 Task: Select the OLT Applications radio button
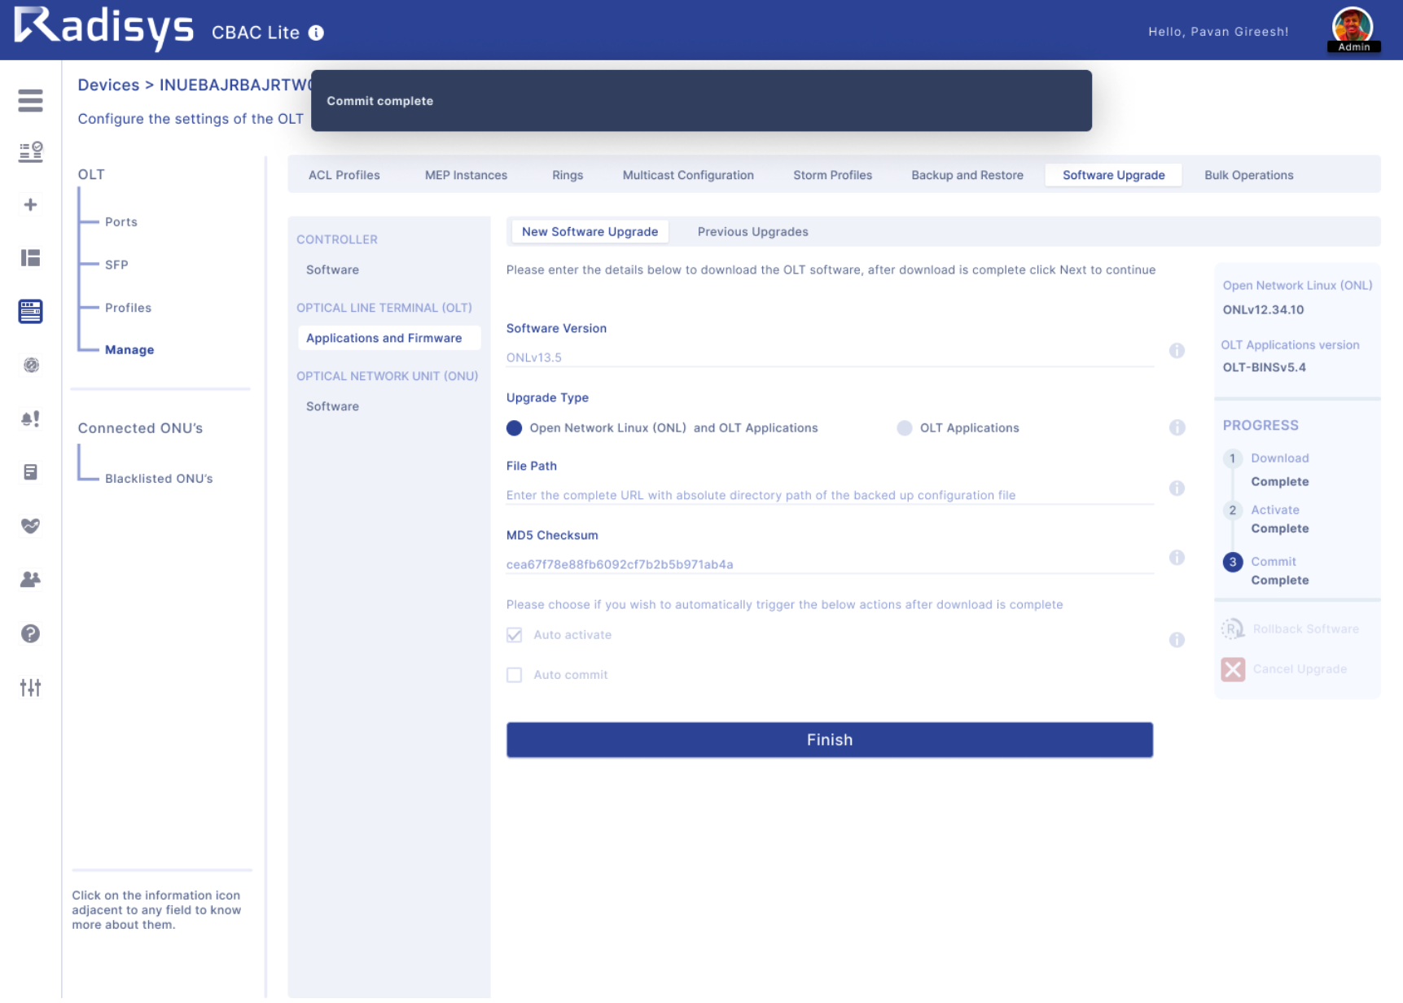pos(904,428)
